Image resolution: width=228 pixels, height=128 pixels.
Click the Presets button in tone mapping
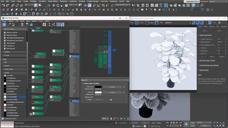click(222, 57)
